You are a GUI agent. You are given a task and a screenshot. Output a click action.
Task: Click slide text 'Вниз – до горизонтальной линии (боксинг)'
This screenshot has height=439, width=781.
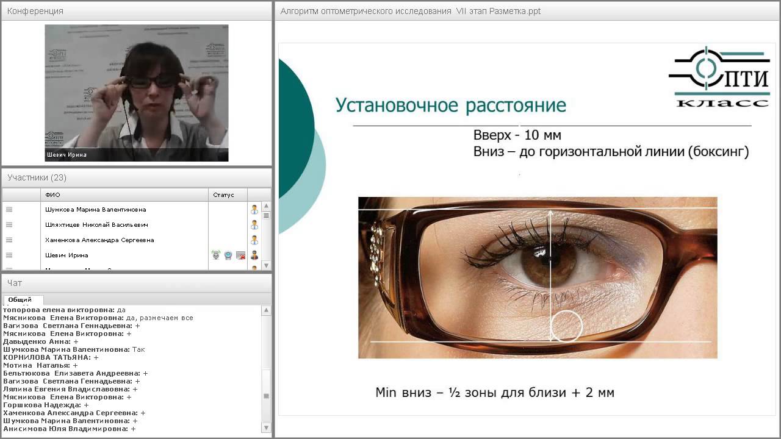tap(611, 152)
